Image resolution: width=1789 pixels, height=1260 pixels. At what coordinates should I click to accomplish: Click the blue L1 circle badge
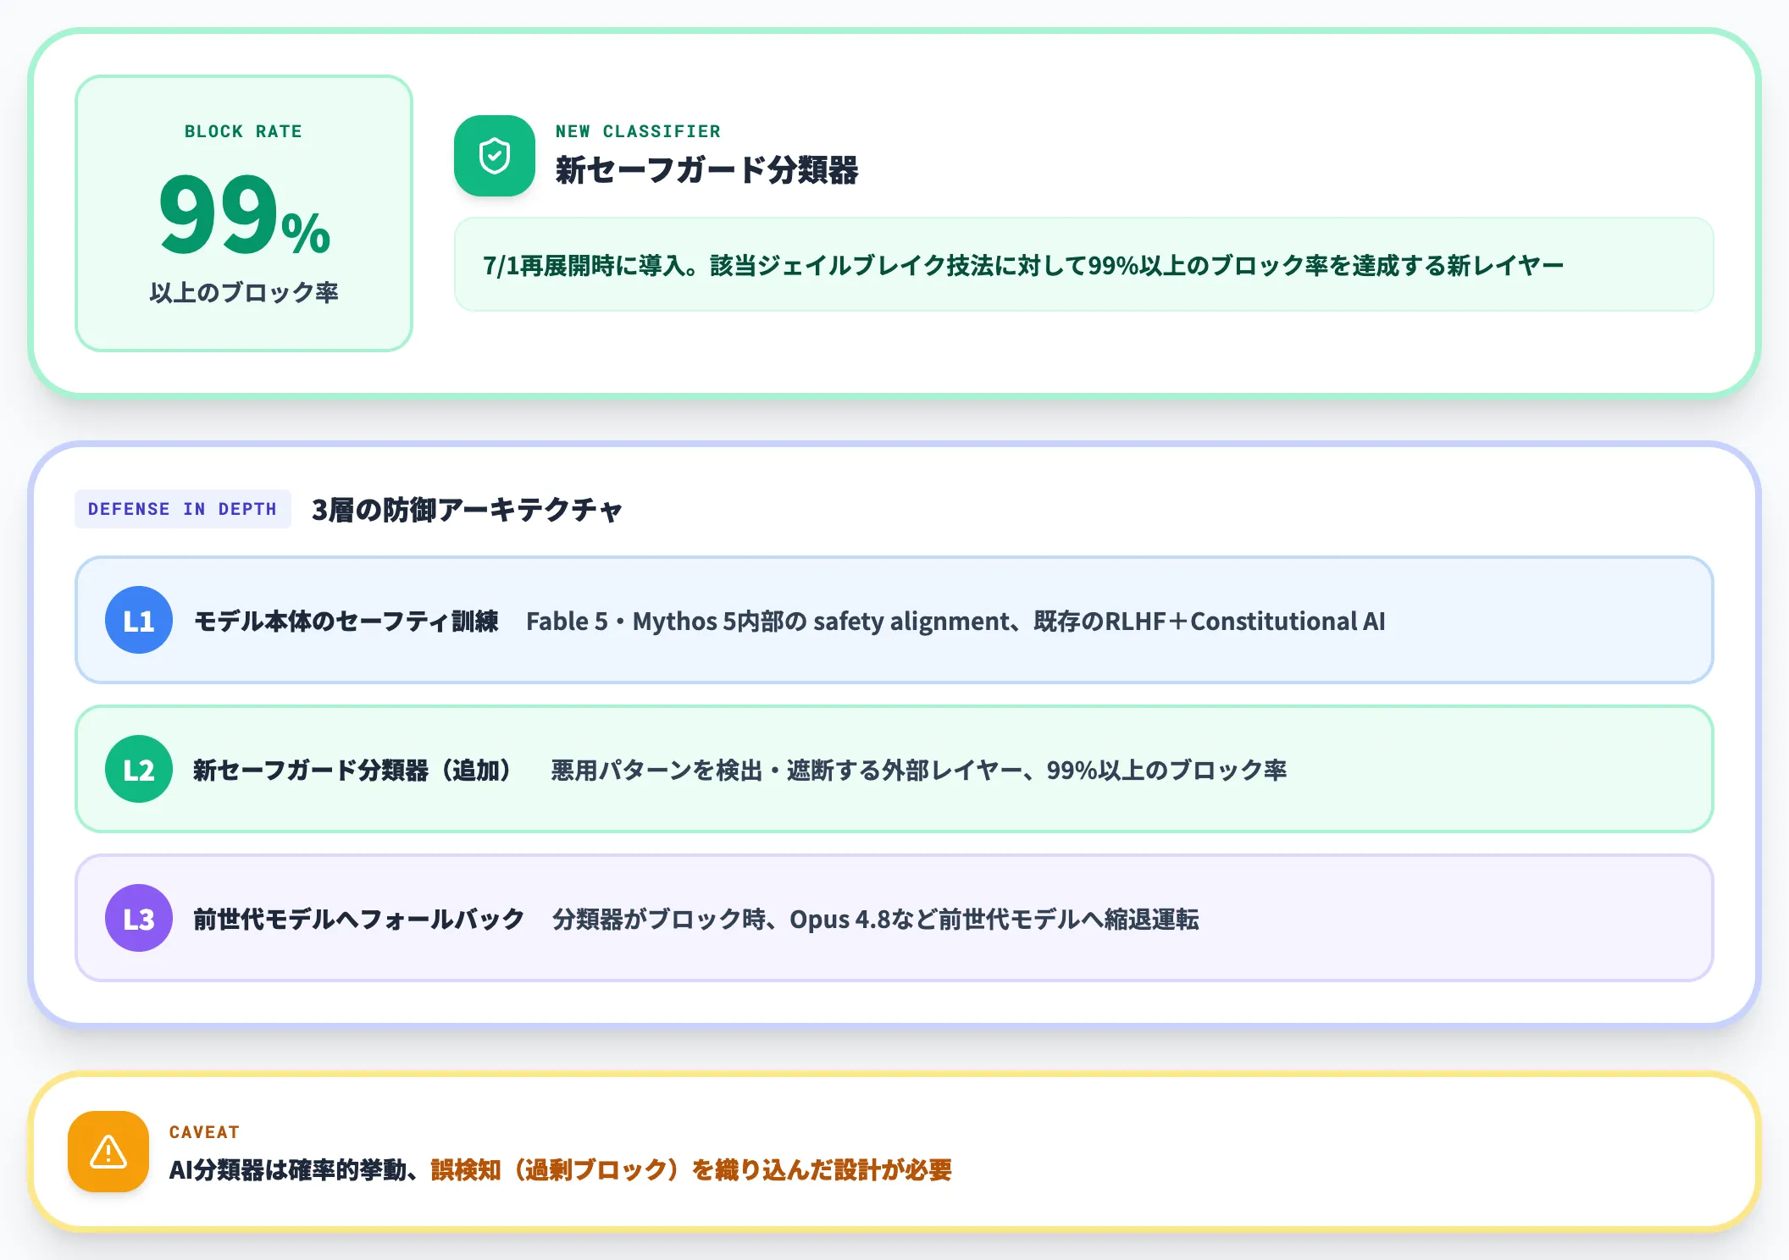click(139, 620)
